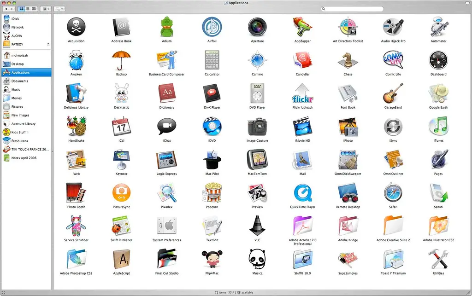Select Fresh Icons in the sidebar
472x296 pixels.
(x=26, y=141)
